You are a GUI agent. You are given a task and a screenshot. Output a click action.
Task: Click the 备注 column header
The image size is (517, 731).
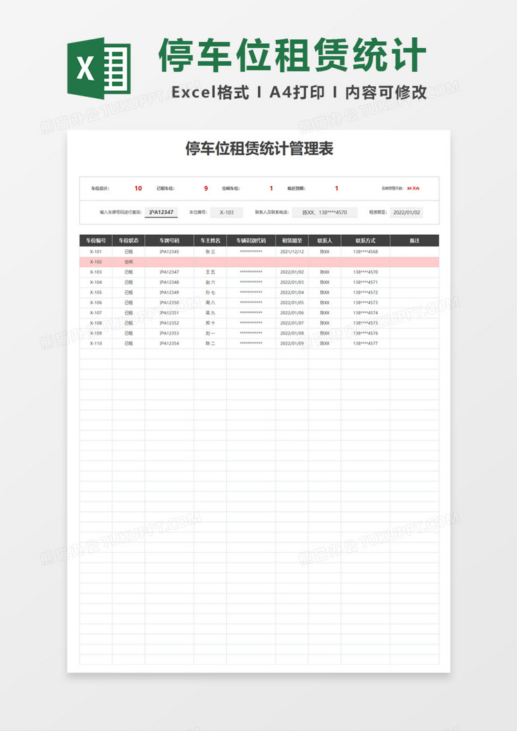point(414,241)
